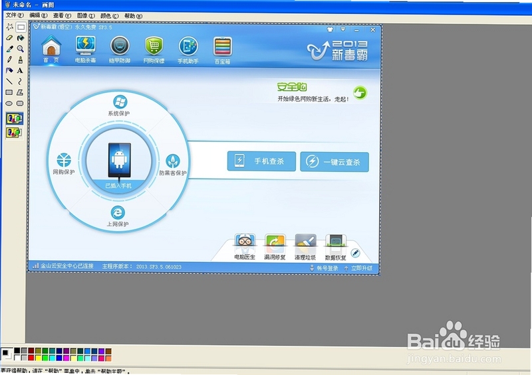
Task: Select the rectangular Select tool
Action: [x=21, y=27]
